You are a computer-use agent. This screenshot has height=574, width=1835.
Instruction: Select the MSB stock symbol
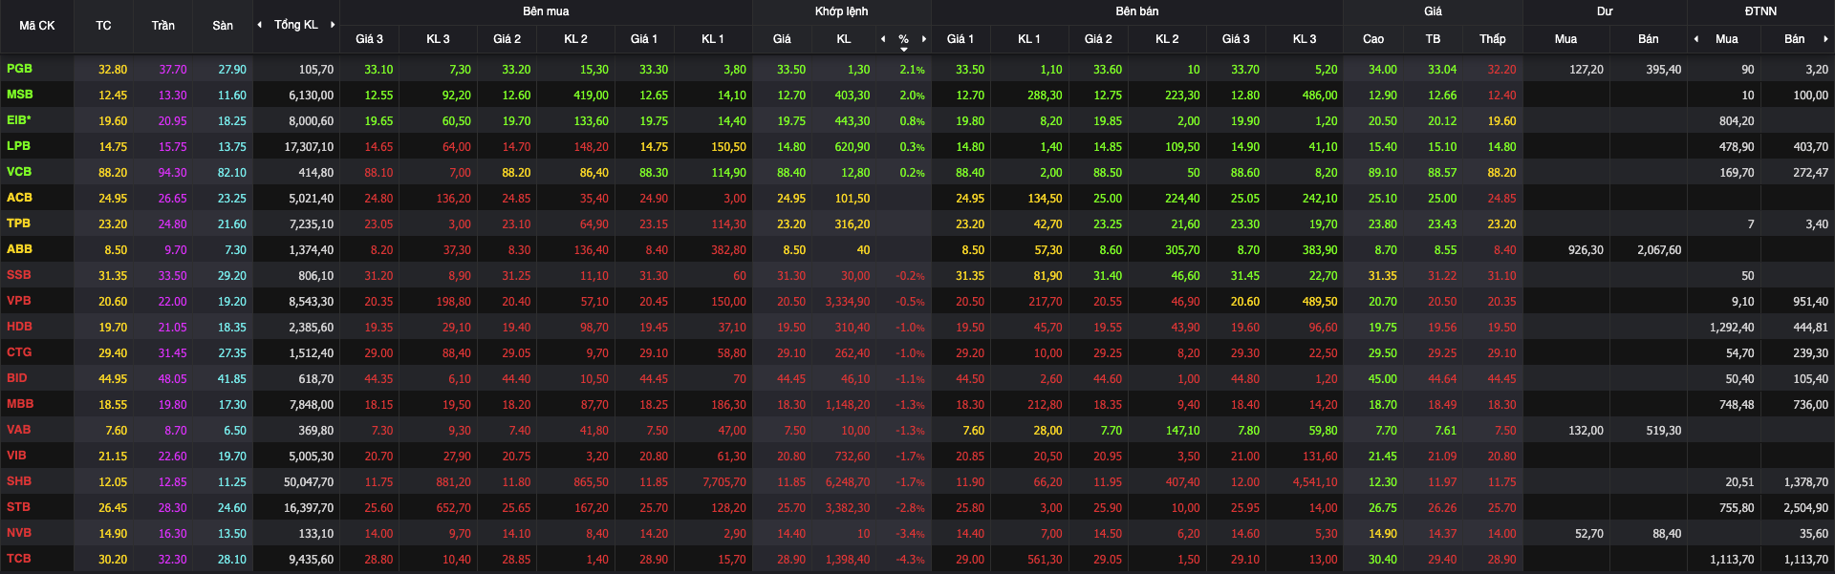[x=19, y=95]
